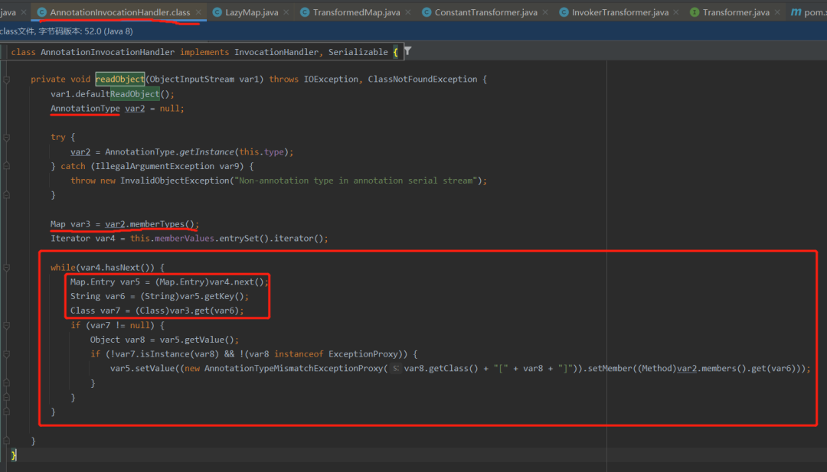Click the class icon on TransformedMap.java tab

[305, 12]
